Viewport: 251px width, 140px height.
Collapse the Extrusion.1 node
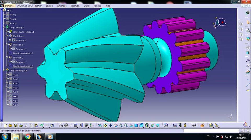pos(7,44)
